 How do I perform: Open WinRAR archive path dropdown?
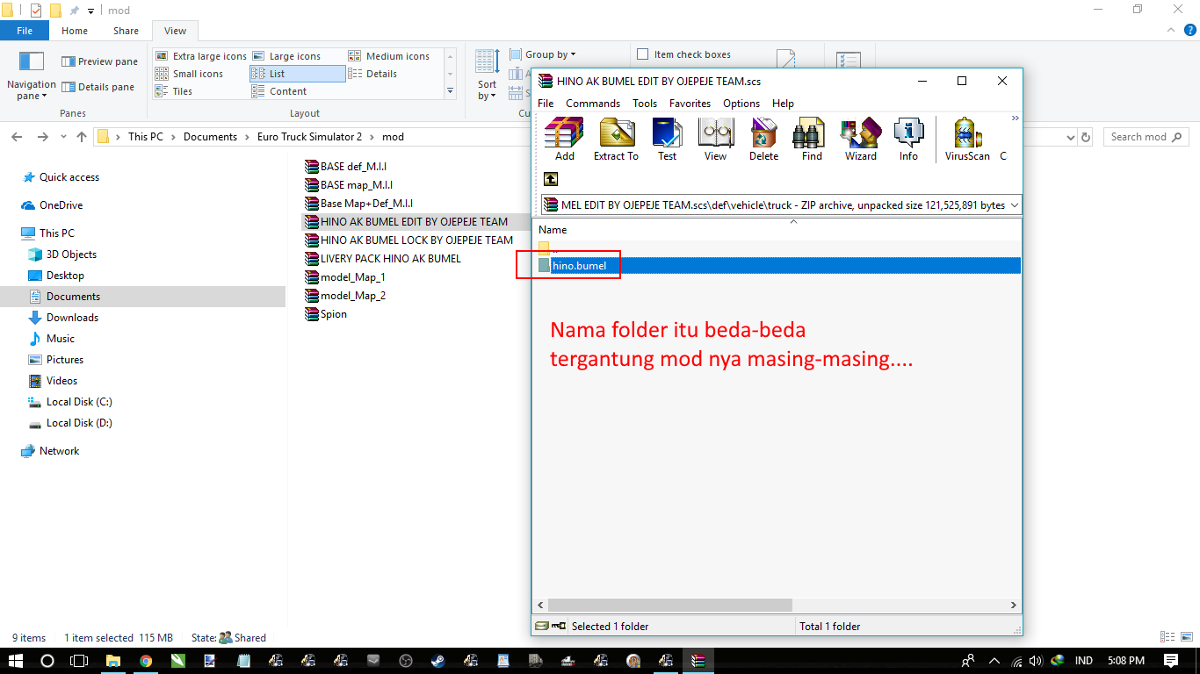tap(1016, 205)
